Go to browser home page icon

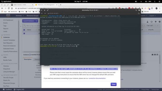pos(12,8)
